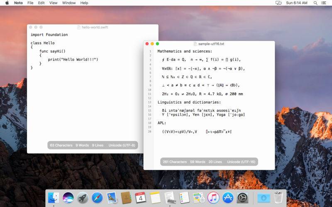Click Unicode (UTF-16) encoding in status bar
332x207 pixels.
[241, 162]
